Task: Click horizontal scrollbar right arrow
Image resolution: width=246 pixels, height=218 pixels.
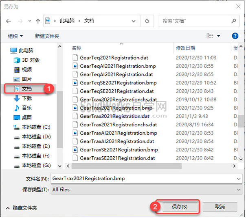Action: [x=234, y=166]
